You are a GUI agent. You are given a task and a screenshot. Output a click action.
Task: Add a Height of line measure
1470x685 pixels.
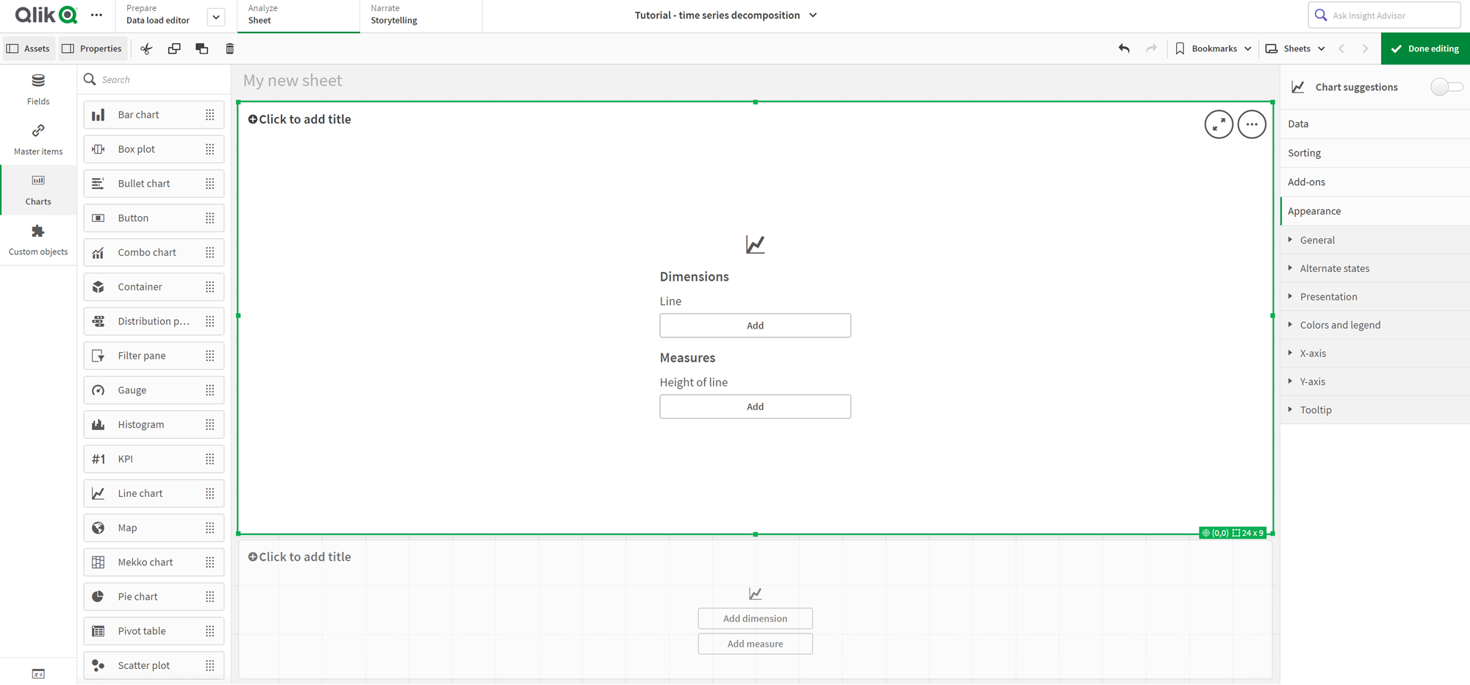click(755, 406)
